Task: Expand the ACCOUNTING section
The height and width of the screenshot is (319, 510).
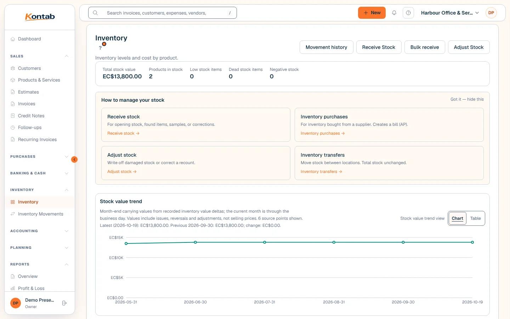Action: (39, 231)
